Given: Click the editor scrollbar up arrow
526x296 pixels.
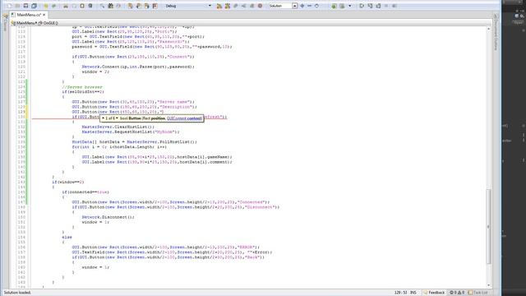Looking at the screenshot, I should (488, 30).
